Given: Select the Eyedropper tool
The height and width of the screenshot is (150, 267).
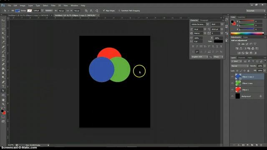Looking at the screenshot, I should coord(3,42).
